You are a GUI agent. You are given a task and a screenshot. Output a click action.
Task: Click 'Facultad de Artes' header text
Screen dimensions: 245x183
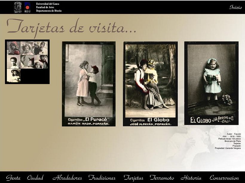45,7
